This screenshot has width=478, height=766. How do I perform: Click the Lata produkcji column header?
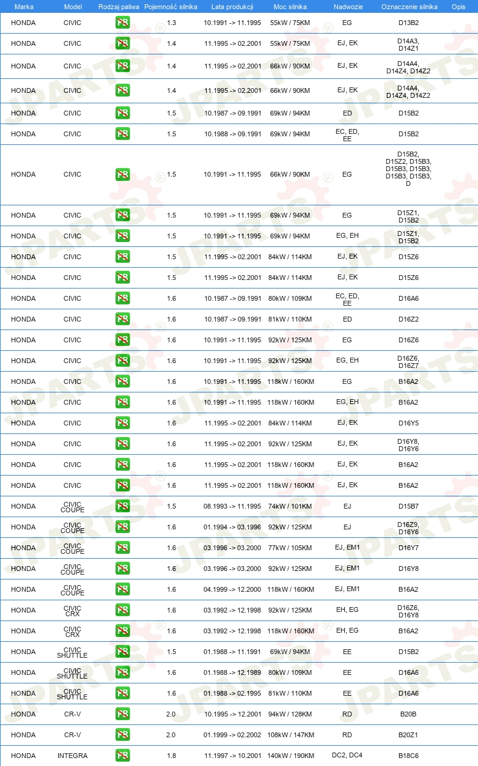[x=232, y=7]
